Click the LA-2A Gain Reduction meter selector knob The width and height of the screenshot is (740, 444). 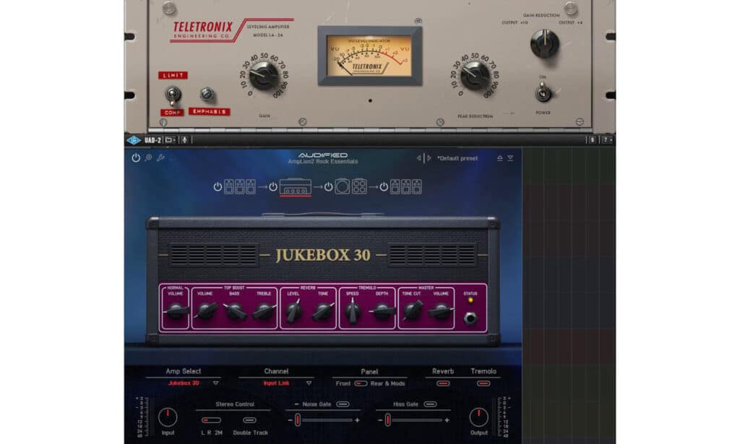(545, 43)
